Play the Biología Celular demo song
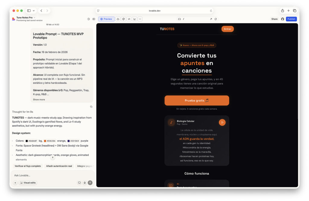Screen dimensions: 309x201 coord(222,122)
